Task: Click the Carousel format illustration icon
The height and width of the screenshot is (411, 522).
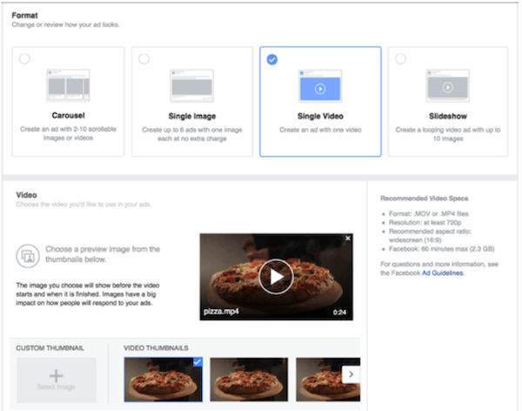Action: pos(68,87)
